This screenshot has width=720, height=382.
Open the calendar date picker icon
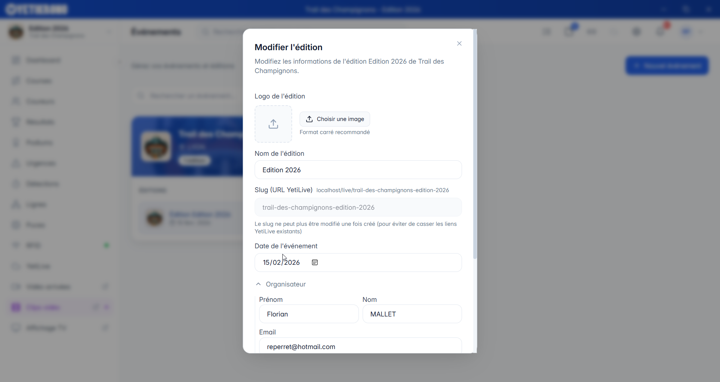[315, 263]
